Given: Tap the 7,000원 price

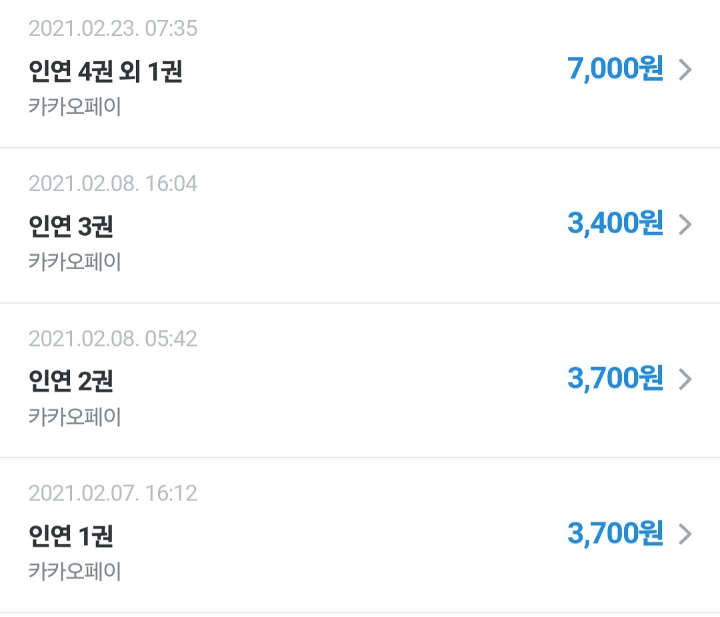Looking at the screenshot, I should (615, 69).
